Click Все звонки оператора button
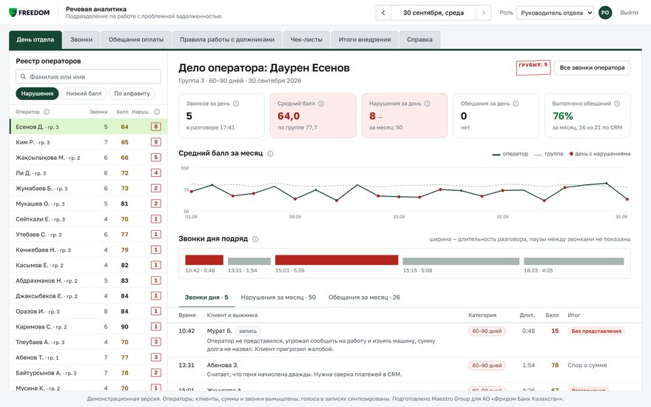Viewport: 651px width, 407px height. [592, 67]
